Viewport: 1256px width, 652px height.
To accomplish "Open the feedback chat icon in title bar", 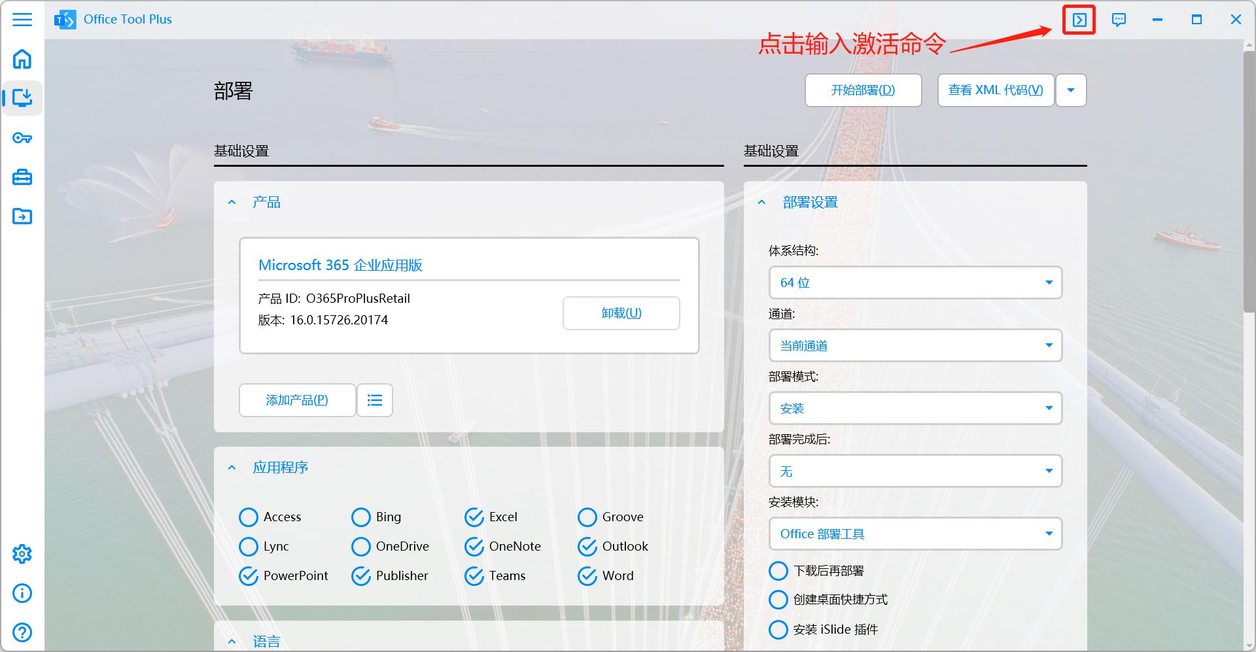I will pos(1119,20).
